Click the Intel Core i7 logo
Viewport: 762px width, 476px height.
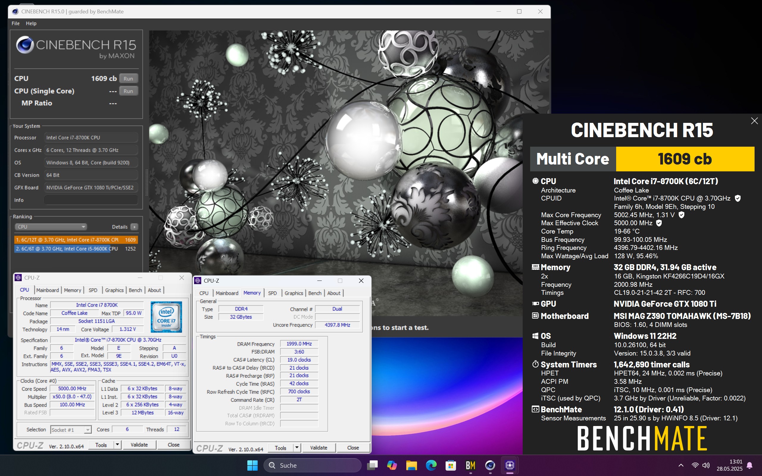point(166,317)
